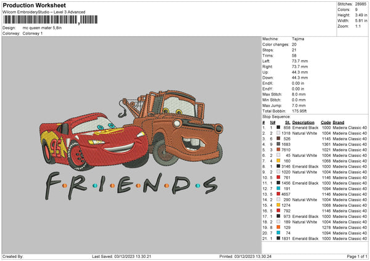Click the 'Left:' measurement label
Screen dimensions: 370x261
pos(266,61)
